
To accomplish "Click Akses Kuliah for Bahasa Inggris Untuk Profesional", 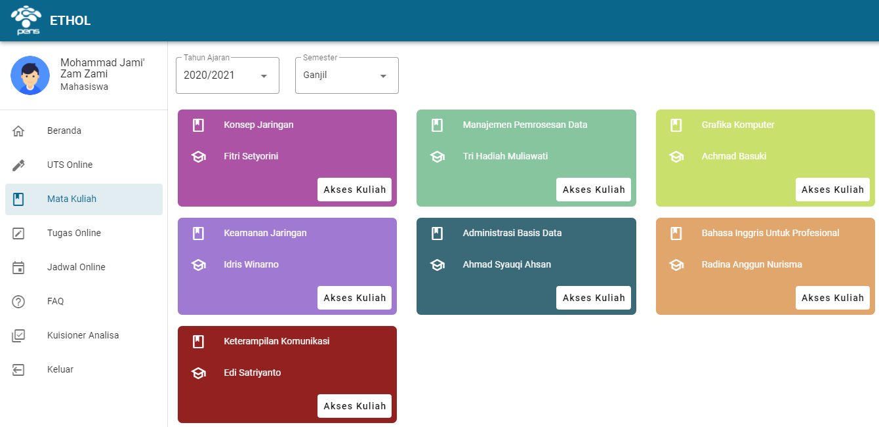I will point(832,298).
